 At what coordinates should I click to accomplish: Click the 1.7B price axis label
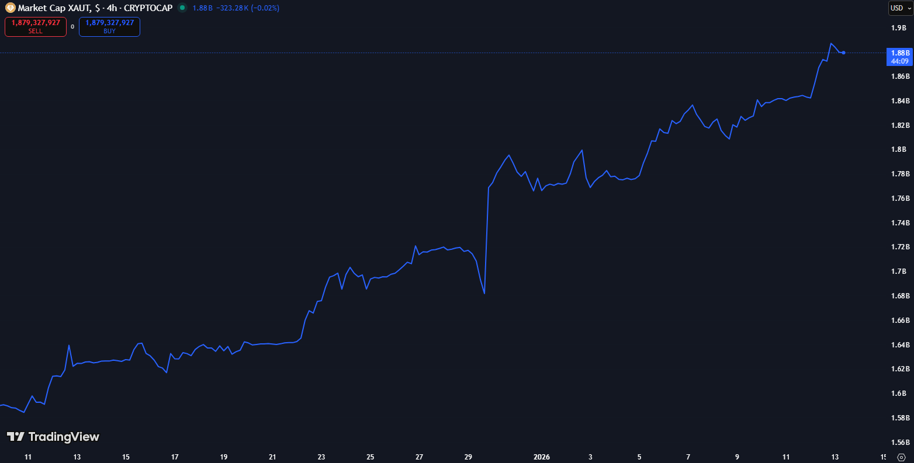[899, 271]
